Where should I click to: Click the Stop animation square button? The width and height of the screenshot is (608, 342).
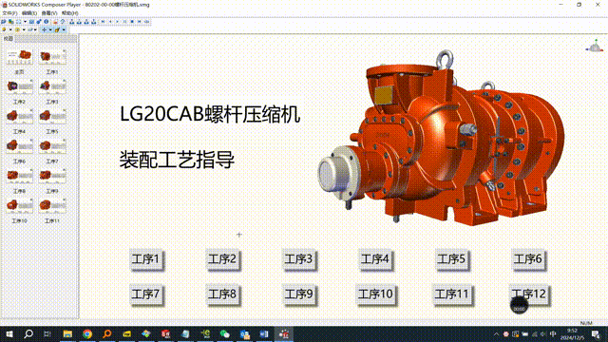pyautogui.click(x=132, y=21)
